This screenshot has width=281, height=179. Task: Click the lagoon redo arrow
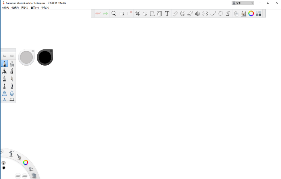click(x=25, y=176)
